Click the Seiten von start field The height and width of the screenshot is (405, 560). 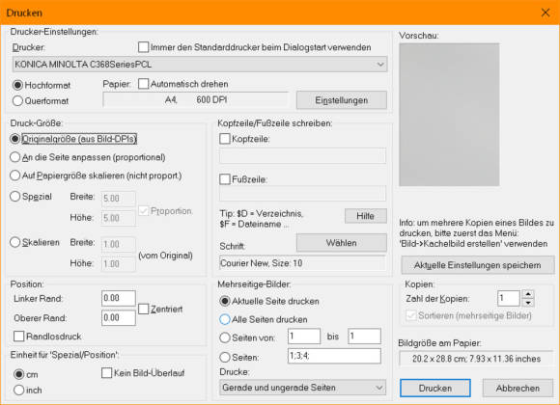coord(304,337)
